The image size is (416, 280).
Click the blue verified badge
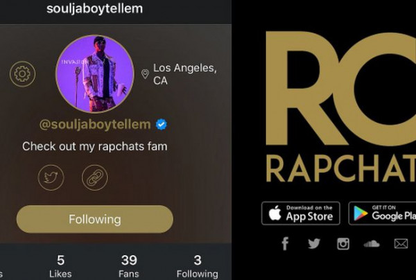tap(162, 124)
